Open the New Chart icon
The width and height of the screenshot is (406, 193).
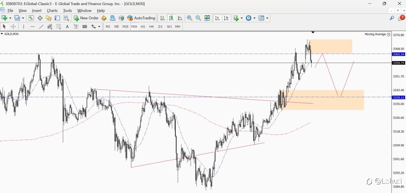pos(4,18)
